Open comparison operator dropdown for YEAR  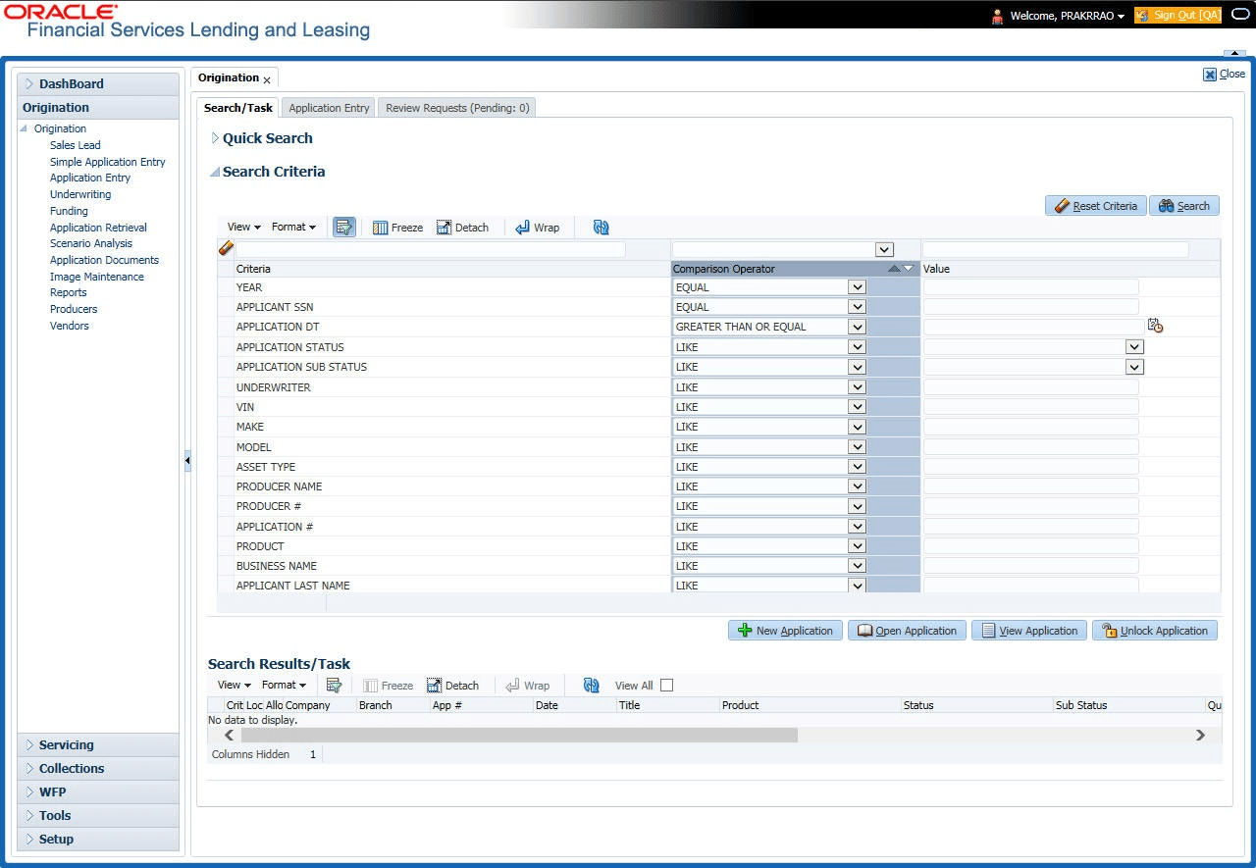[x=857, y=287]
